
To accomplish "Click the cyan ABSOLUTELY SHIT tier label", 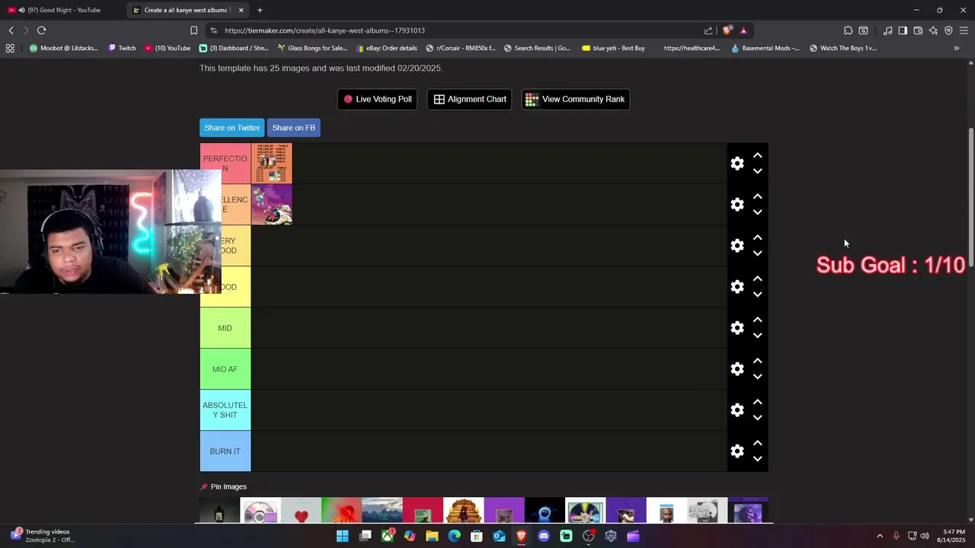I will coord(225,410).
